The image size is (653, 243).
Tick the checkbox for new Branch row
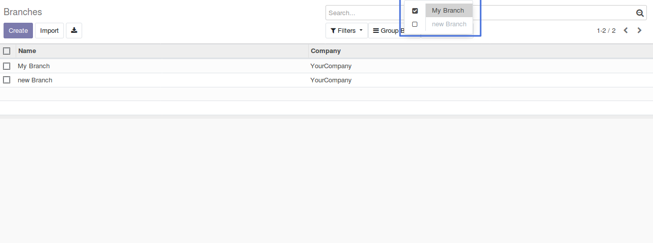click(7, 80)
